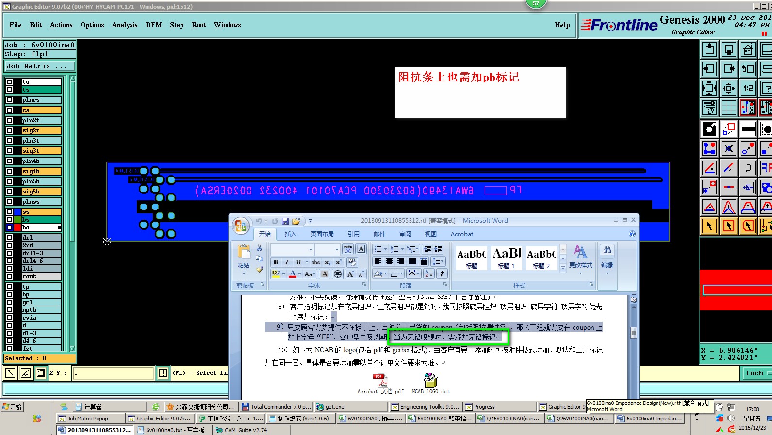Open the Help menu button

coord(562,25)
